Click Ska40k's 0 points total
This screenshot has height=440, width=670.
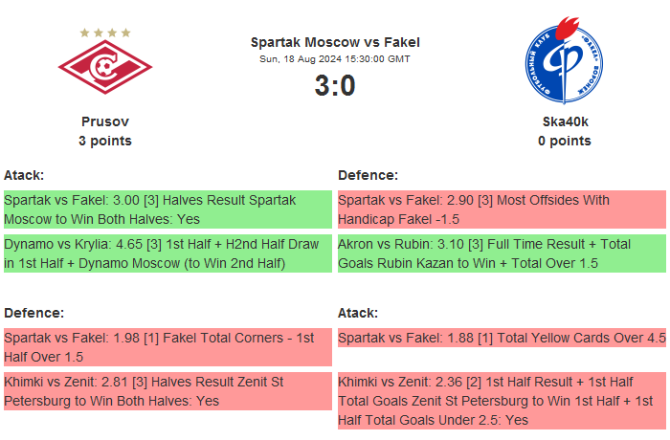pyautogui.click(x=565, y=141)
